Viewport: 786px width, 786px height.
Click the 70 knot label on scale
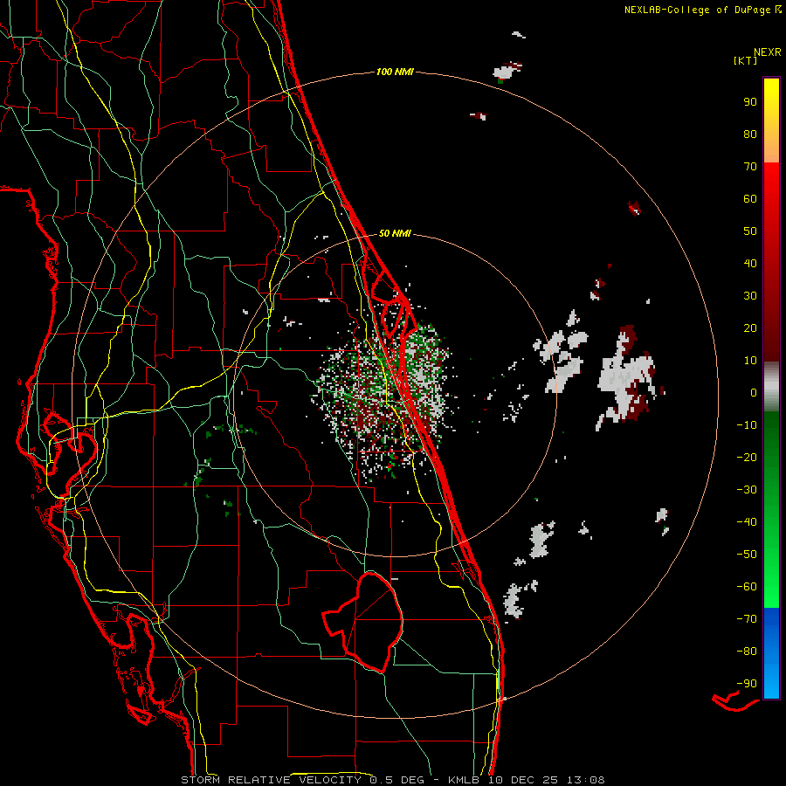tap(750, 167)
